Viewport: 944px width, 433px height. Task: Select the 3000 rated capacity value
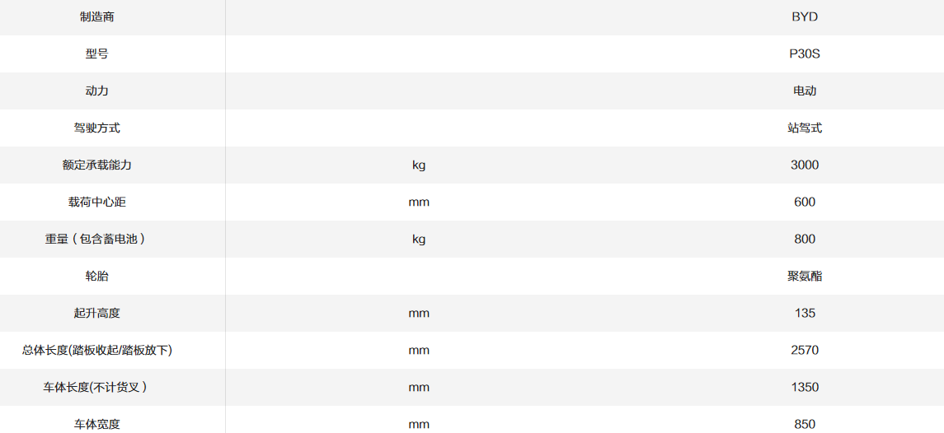pos(804,165)
